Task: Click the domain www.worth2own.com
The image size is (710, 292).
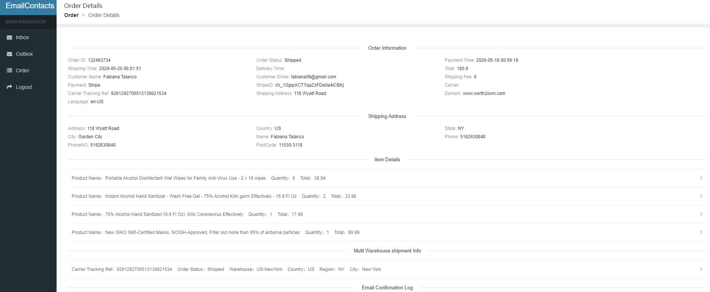Action: point(484,93)
